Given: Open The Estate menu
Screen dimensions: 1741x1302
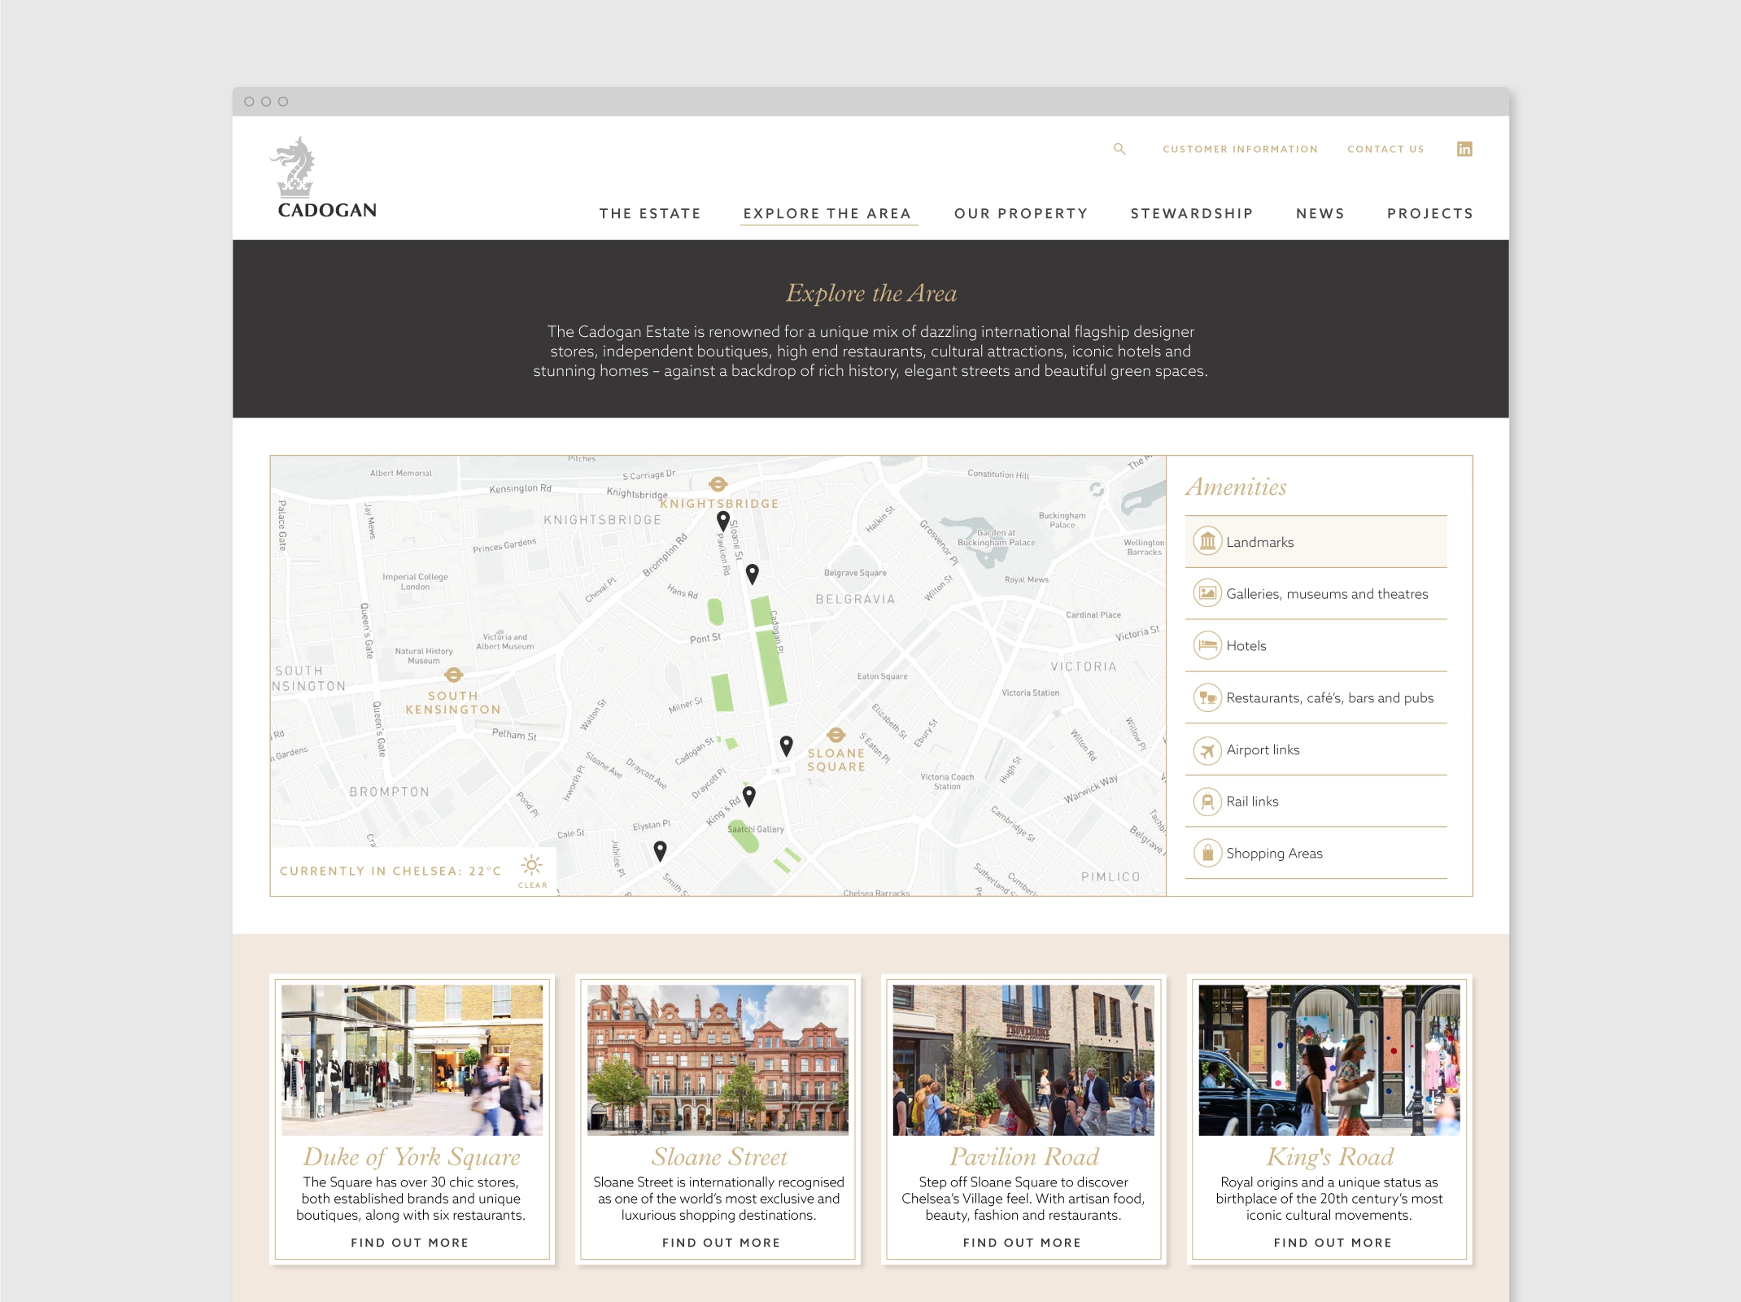Looking at the screenshot, I should pyautogui.click(x=649, y=213).
